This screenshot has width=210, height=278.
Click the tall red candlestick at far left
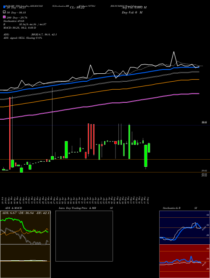click(10, 134)
